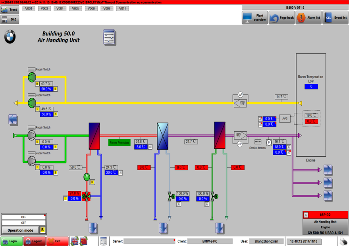
Task: Click the reheater heat exchanger
Action: pyautogui.click(x=220, y=135)
